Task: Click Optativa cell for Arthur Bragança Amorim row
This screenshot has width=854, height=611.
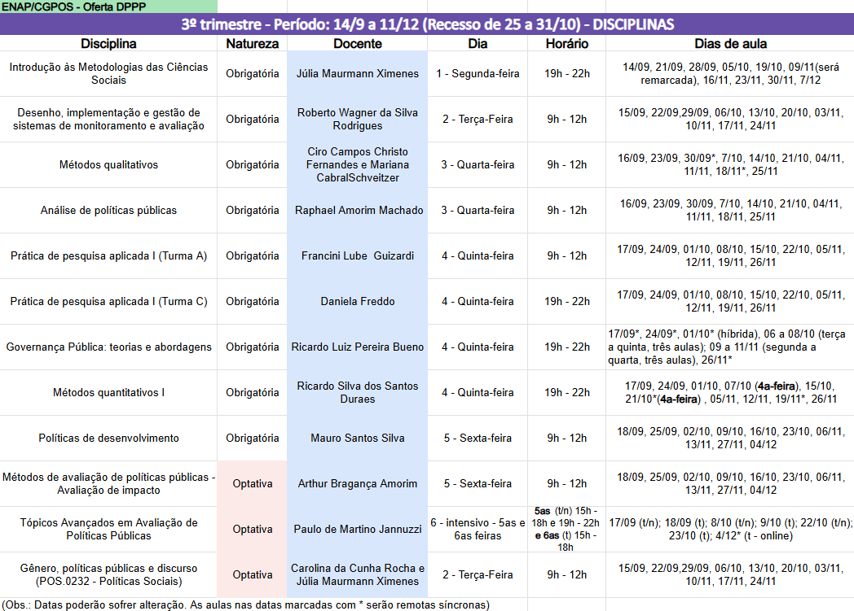Action: tap(252, 484)
